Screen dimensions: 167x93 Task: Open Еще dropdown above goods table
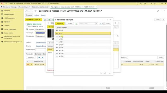tap(161, 58)
